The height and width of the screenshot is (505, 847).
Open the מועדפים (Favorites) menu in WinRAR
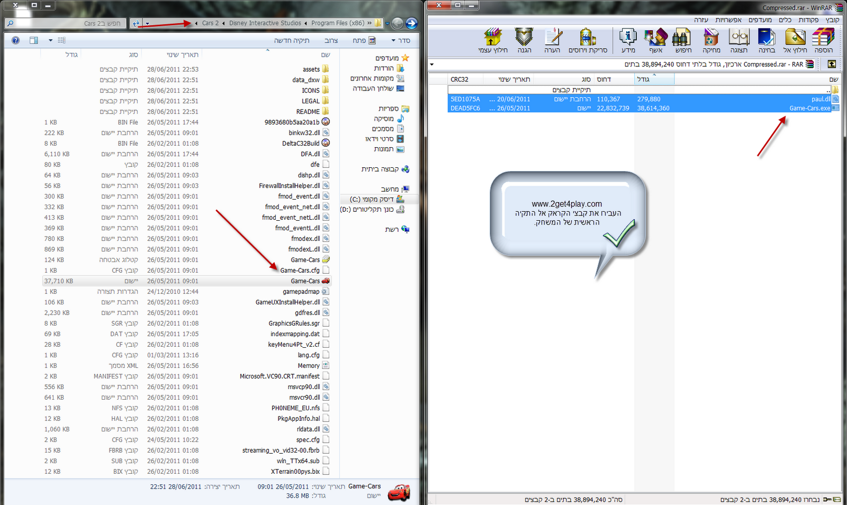760,20
